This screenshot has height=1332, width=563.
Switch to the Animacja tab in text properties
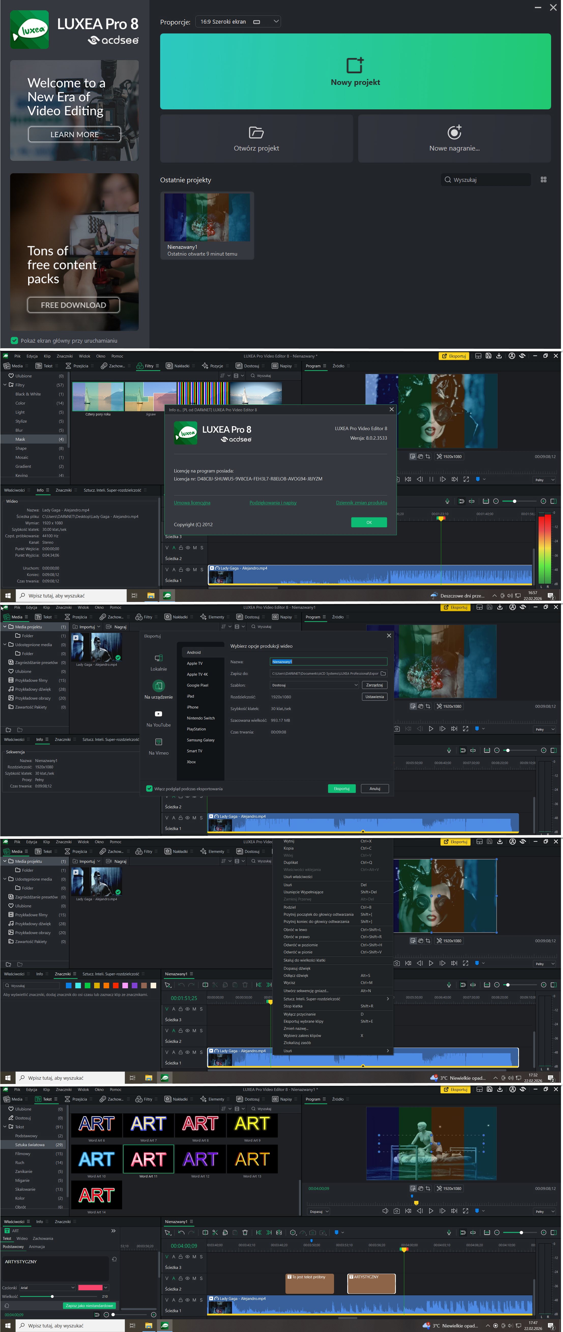37,1247
